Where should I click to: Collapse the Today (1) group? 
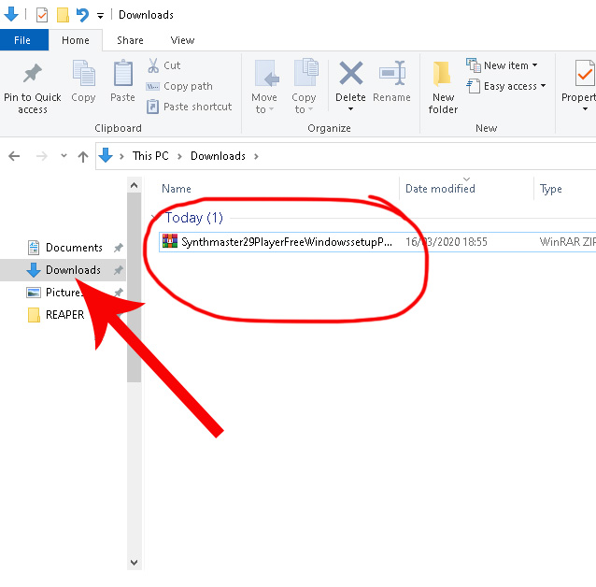click(x=153, y=217)
